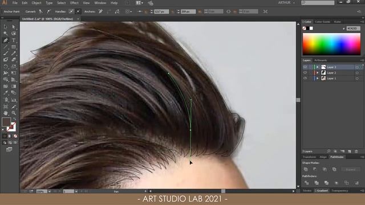Toggle visibility of Layer 1
This screenshot has width=365, height=205.
click(x=305, y=79)
